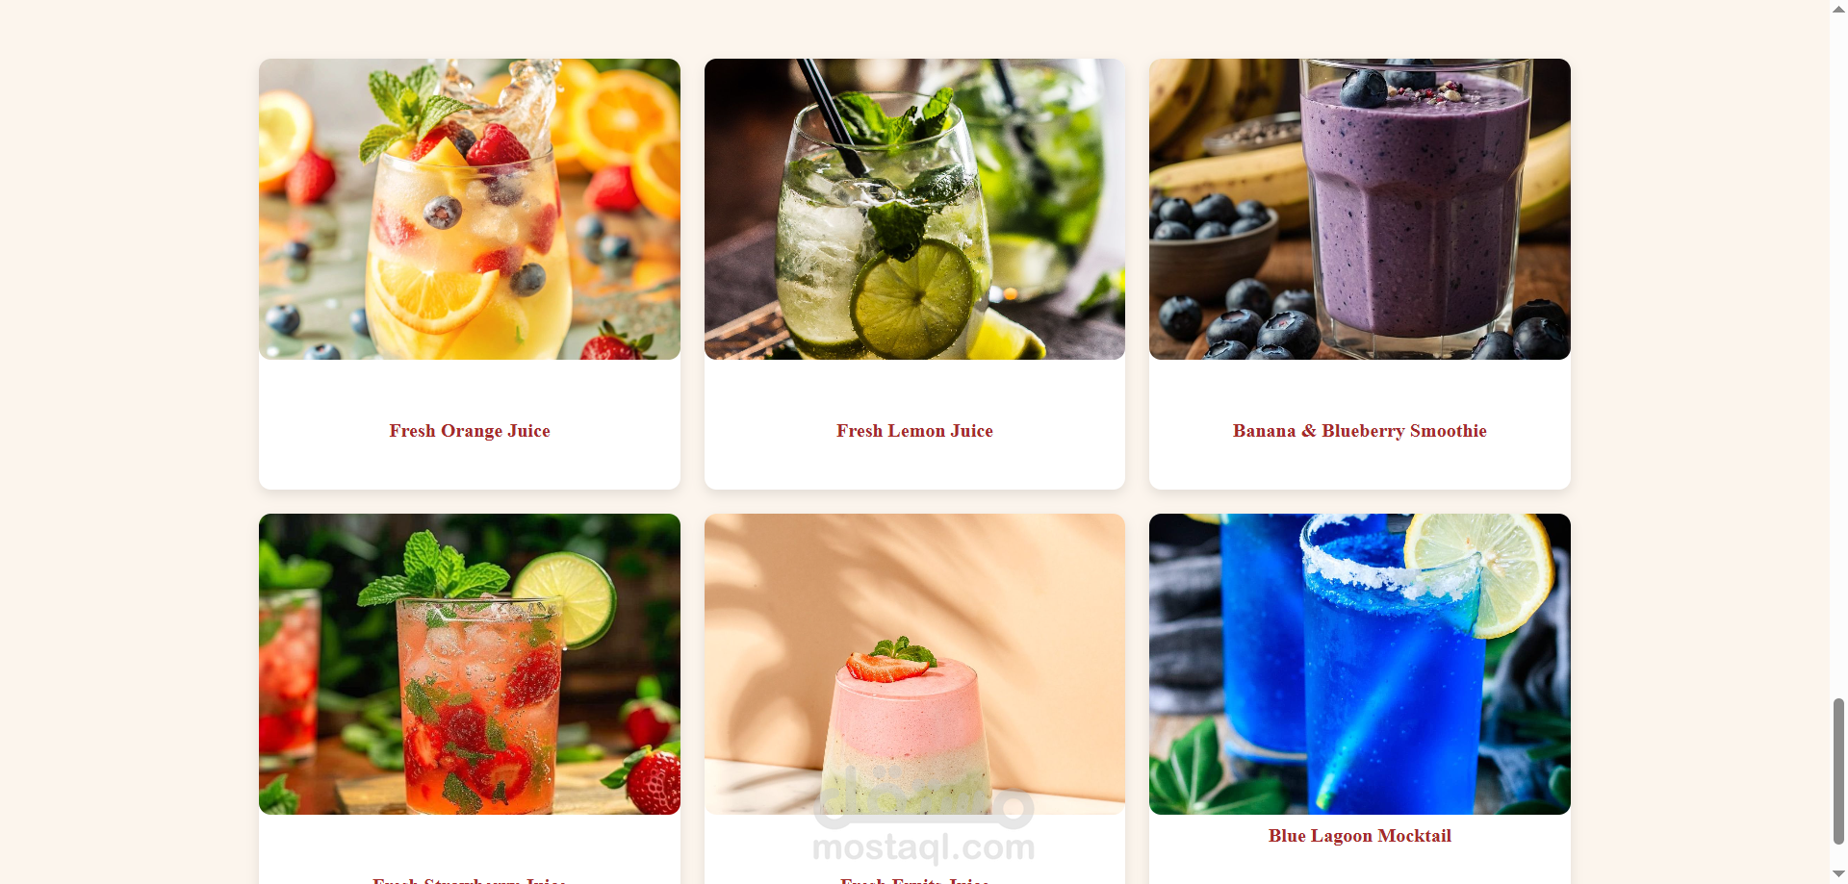Click the partially visible Fresh Strawberry Juice title
Image resolution: width=1848 pixels, height=884 pixels.
point(469,879)
